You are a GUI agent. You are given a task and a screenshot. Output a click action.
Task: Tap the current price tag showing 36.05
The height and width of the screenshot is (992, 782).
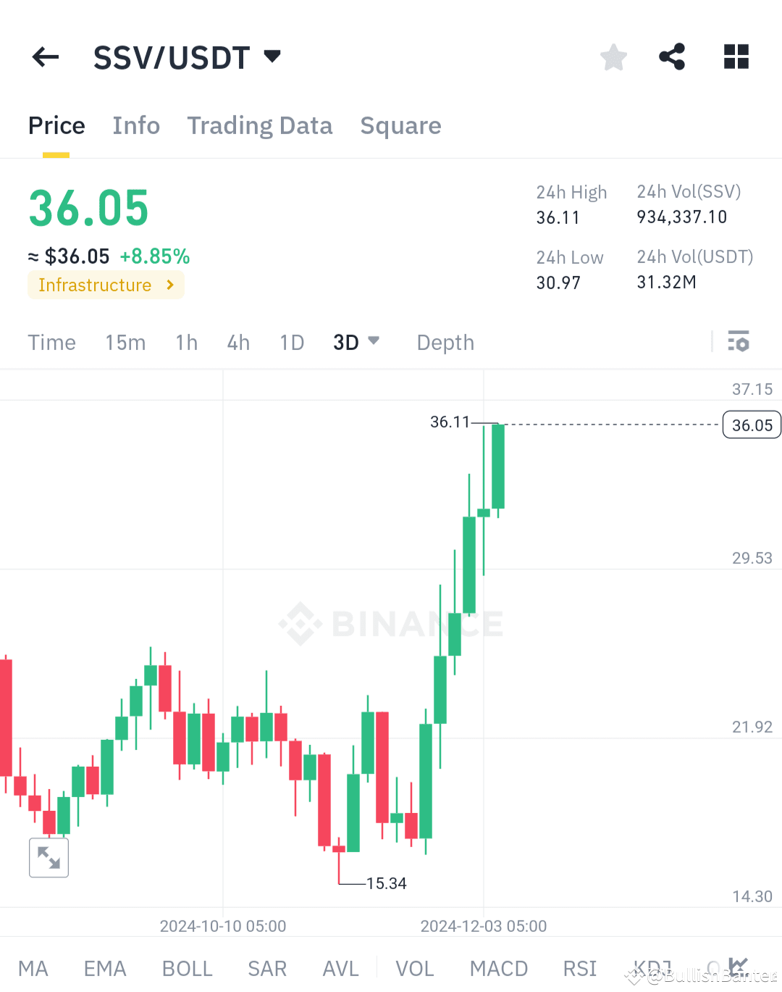(751, 425)
